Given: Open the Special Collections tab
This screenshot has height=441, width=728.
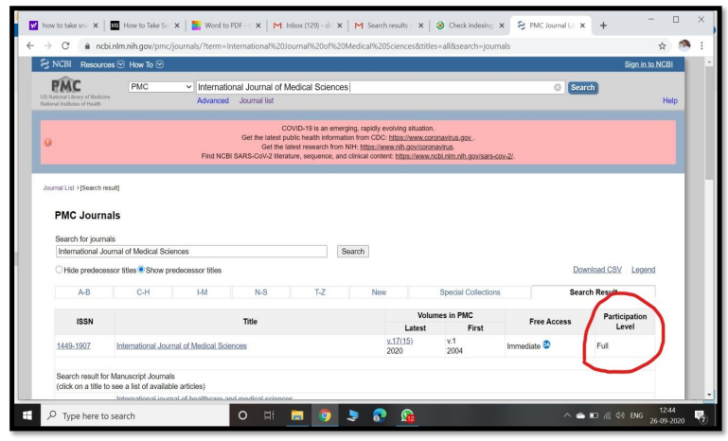Looking at the screenshot, I should pos(470,292).
